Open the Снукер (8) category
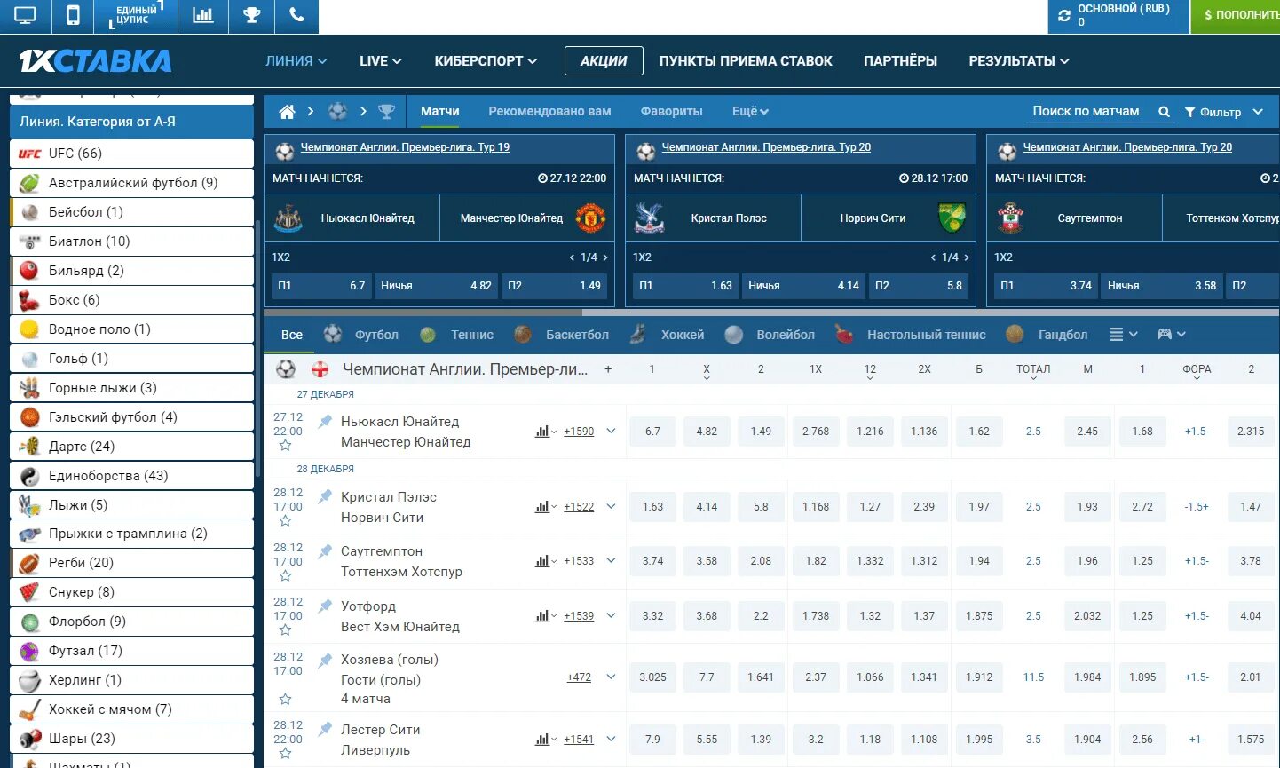The width and height of the screenshot is (1280, 768). coord(131,592)
